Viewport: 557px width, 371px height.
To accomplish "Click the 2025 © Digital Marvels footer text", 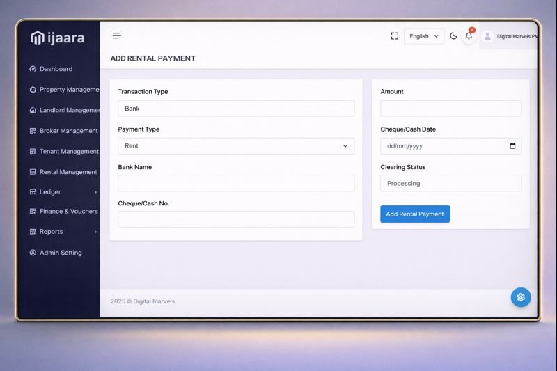I will [x=143, y=301].
